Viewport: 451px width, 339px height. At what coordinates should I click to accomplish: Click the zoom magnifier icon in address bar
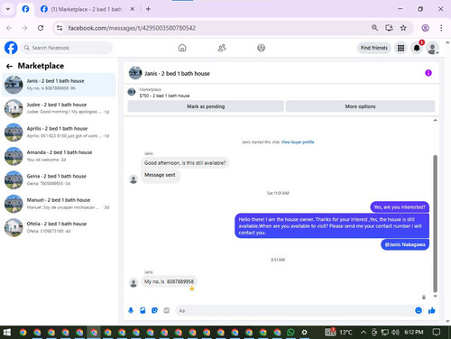(x=374, y=28)
